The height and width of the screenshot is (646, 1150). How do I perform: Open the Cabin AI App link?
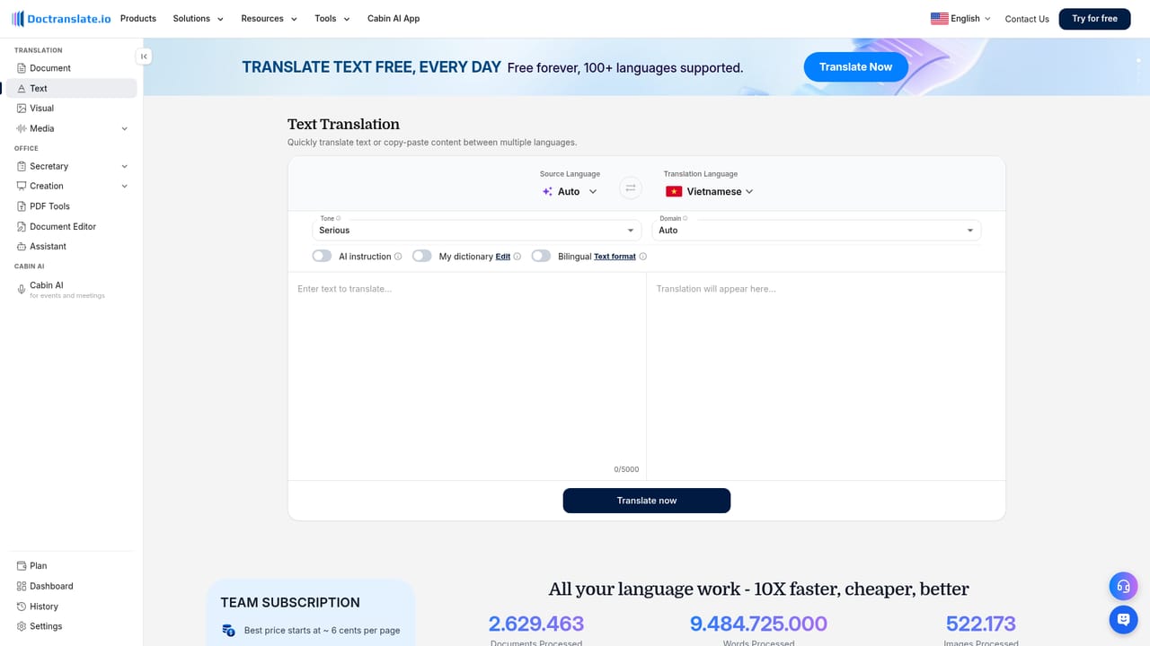(x=394, y=19)
